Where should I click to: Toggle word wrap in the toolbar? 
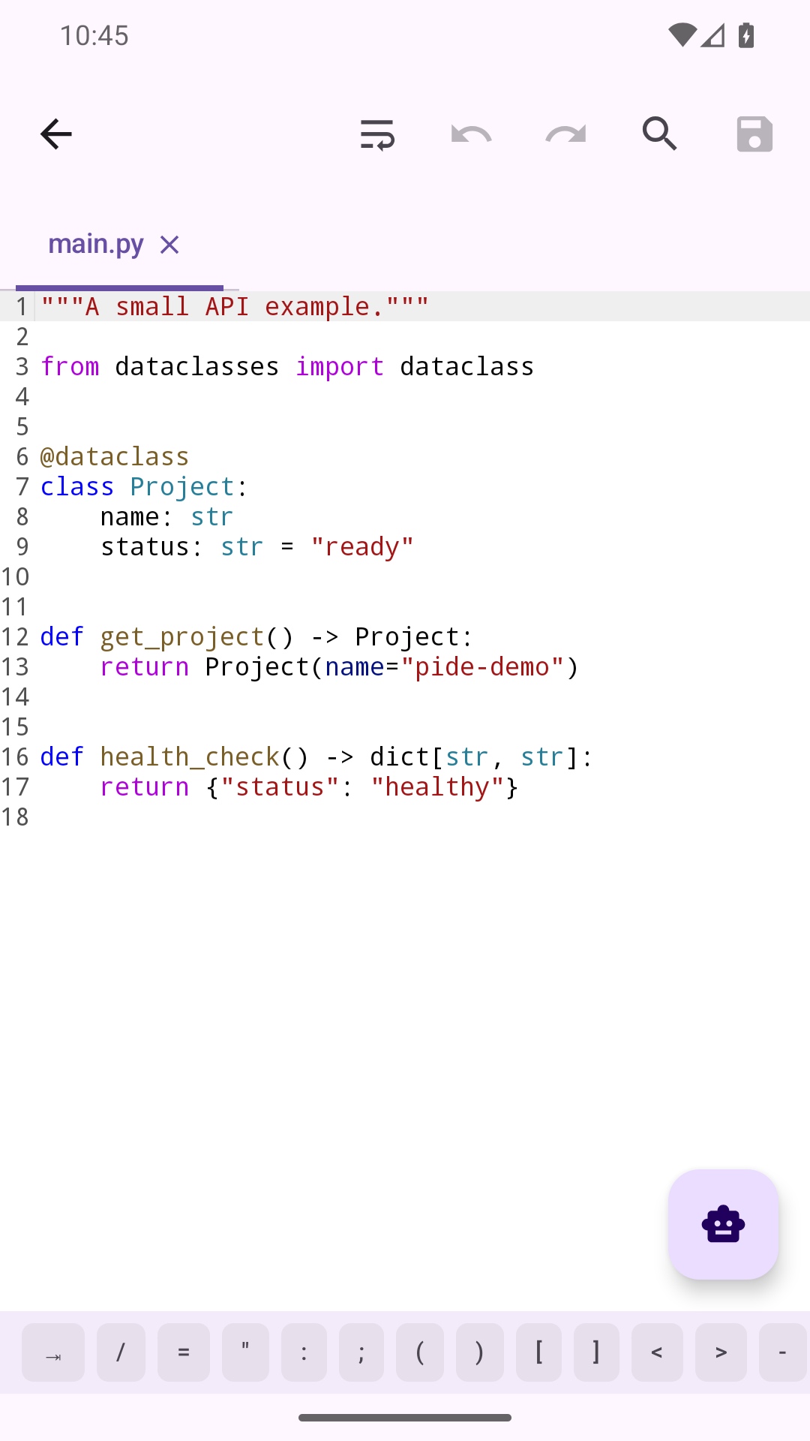377,134
